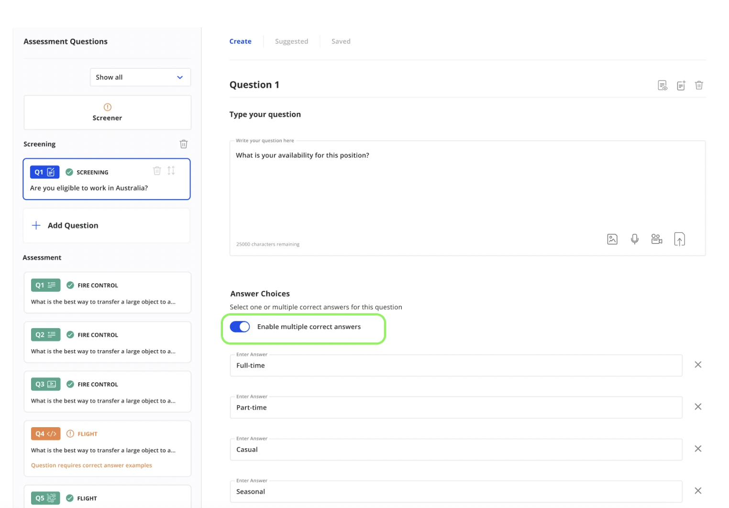Click FIRE CONTROL label on Q3 card
Screen dimensions: 729x508
pyautogui.click(x=98, y=385)
